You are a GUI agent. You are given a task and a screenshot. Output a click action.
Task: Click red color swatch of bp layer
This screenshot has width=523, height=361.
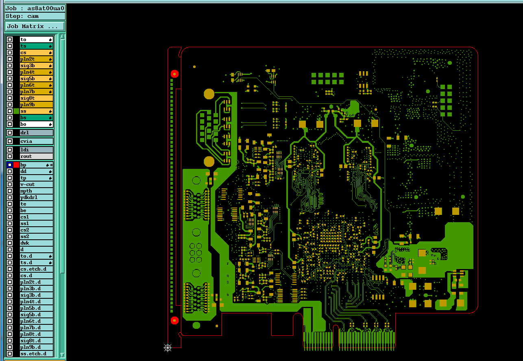(x=16, y=165)
